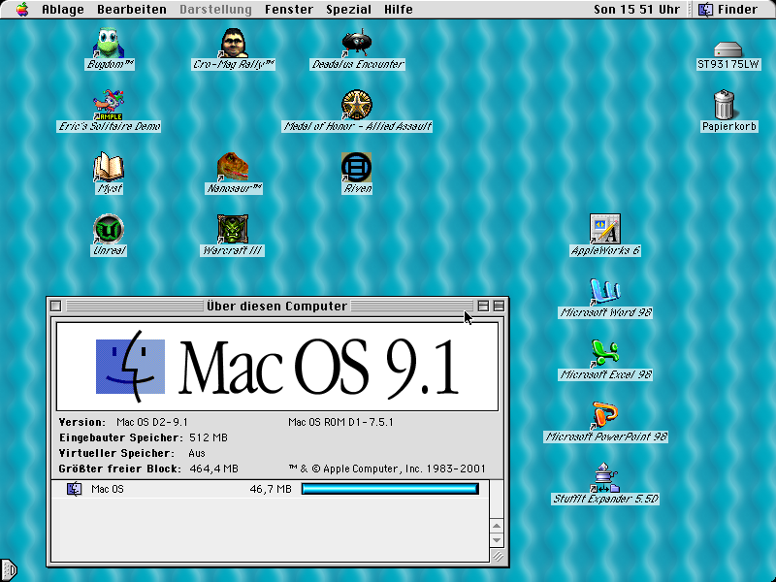Viewport: 776px width, 582px height.
Task: Select Eric's Solitaire Demo icon
Action: click(x=109, y=105)
